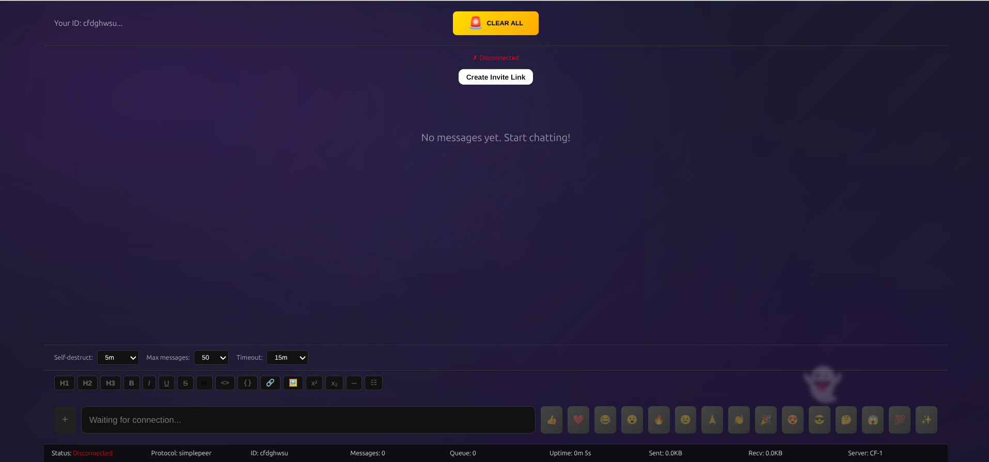Screen dimensions: 989x462
Task: Click Protocol: simplepeer in status bar
Action: pyautogui.click(x=181, y=453)
